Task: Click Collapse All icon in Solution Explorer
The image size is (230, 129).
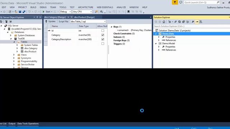Action: click(x=184, y=22)
